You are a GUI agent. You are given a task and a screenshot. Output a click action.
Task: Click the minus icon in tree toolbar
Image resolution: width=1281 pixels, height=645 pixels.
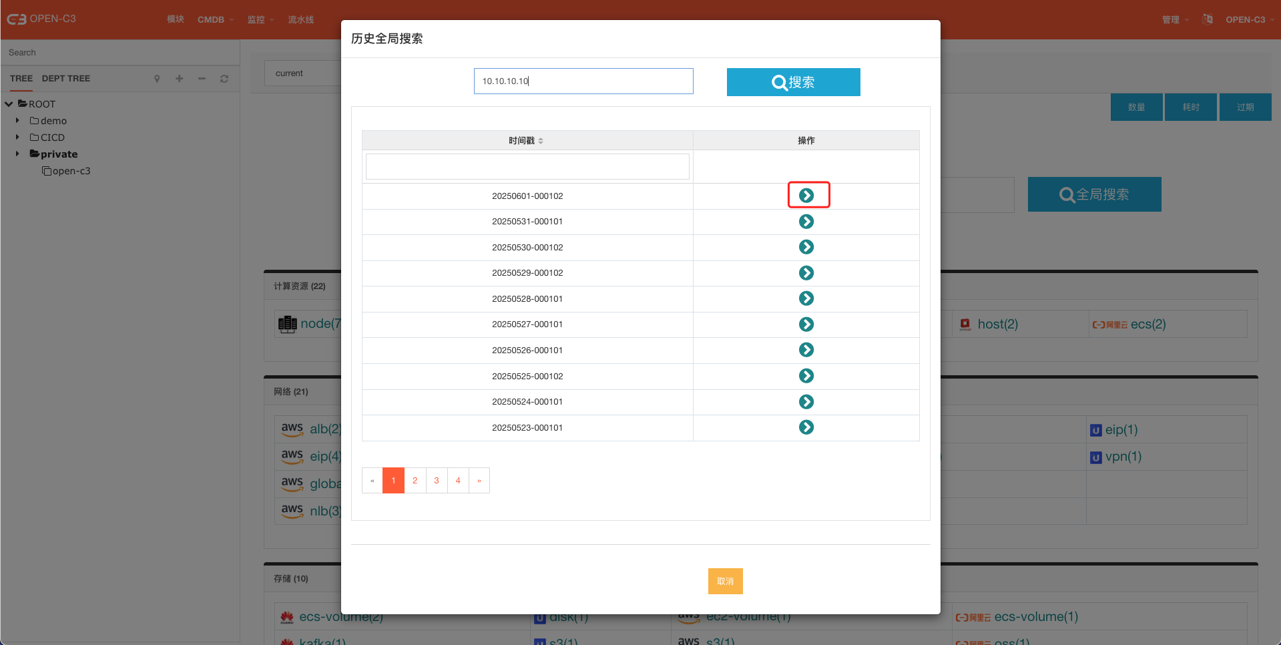[202, 79]
